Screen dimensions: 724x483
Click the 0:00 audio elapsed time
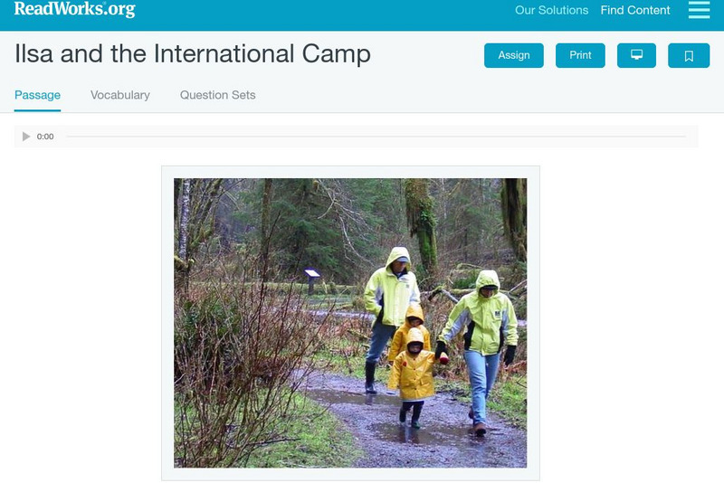pos(45,137)
